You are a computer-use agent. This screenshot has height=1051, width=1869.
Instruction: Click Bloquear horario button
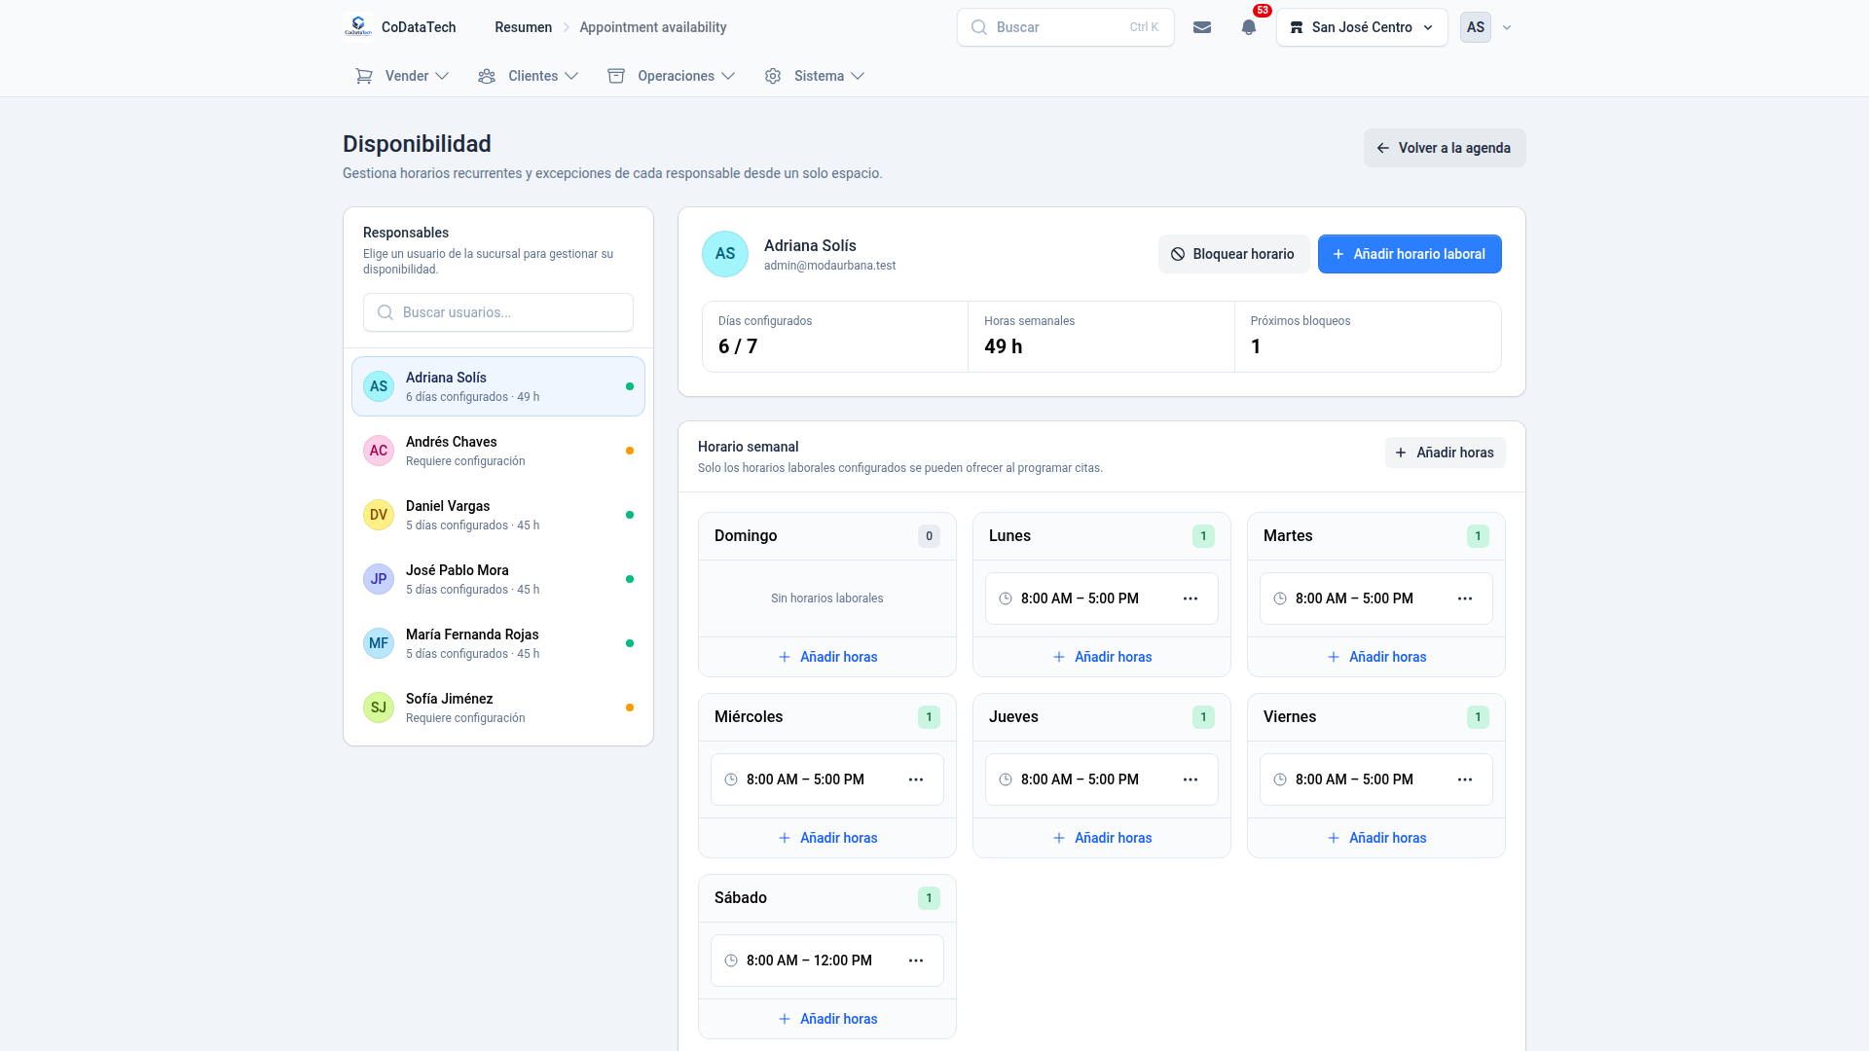tap(1232, 254)
